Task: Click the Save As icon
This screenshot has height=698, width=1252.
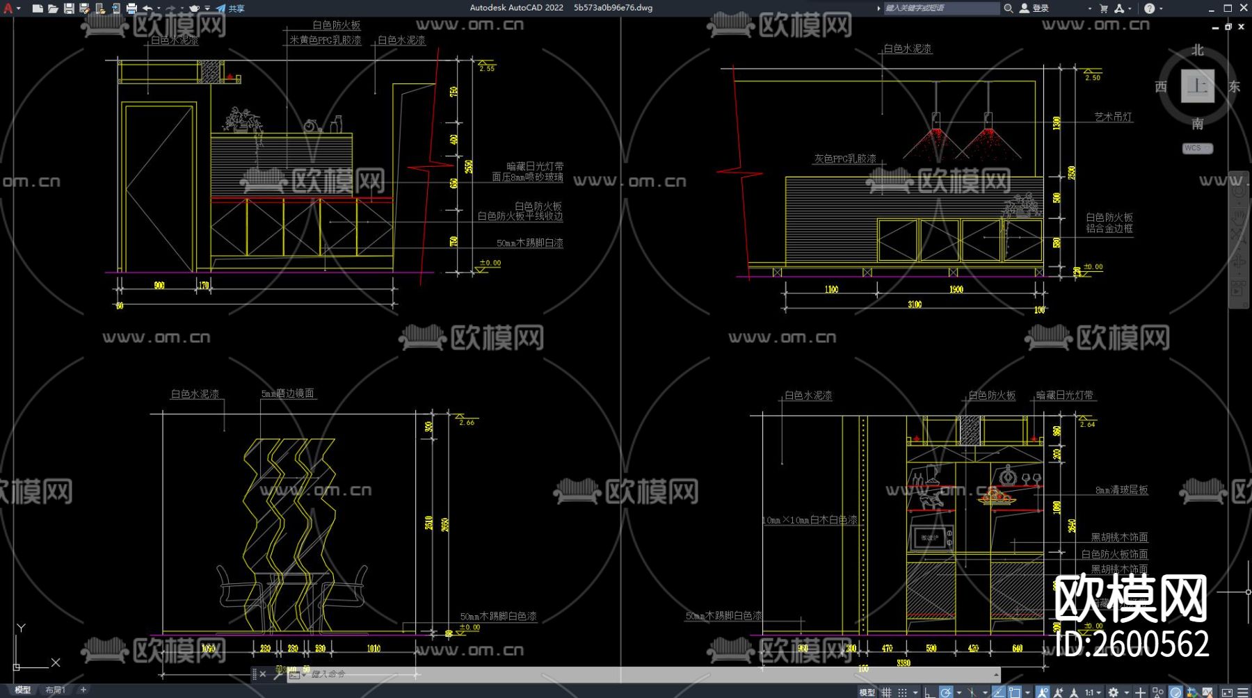Action: coord(84,8)
